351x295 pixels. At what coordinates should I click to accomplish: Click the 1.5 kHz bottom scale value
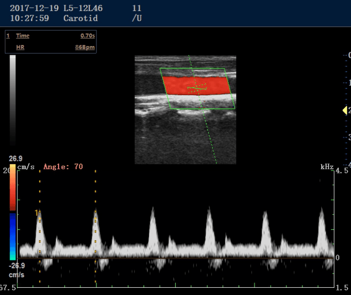(x=342, y=288)
